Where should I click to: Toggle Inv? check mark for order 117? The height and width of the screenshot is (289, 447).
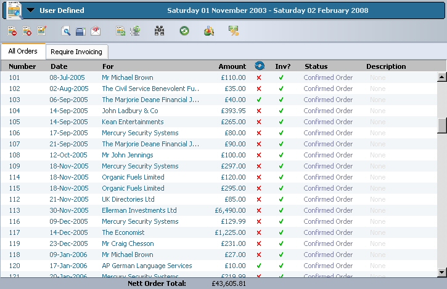coord(281,232)
